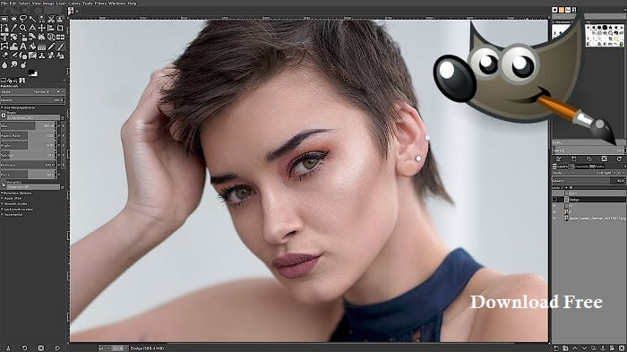627x352 pixels.
Task: Open the image tab thumbnail above canvas
Action: 71,12
